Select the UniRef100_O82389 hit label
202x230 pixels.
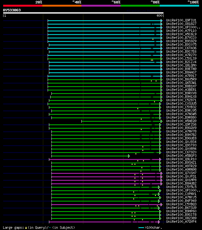(181, 218)
